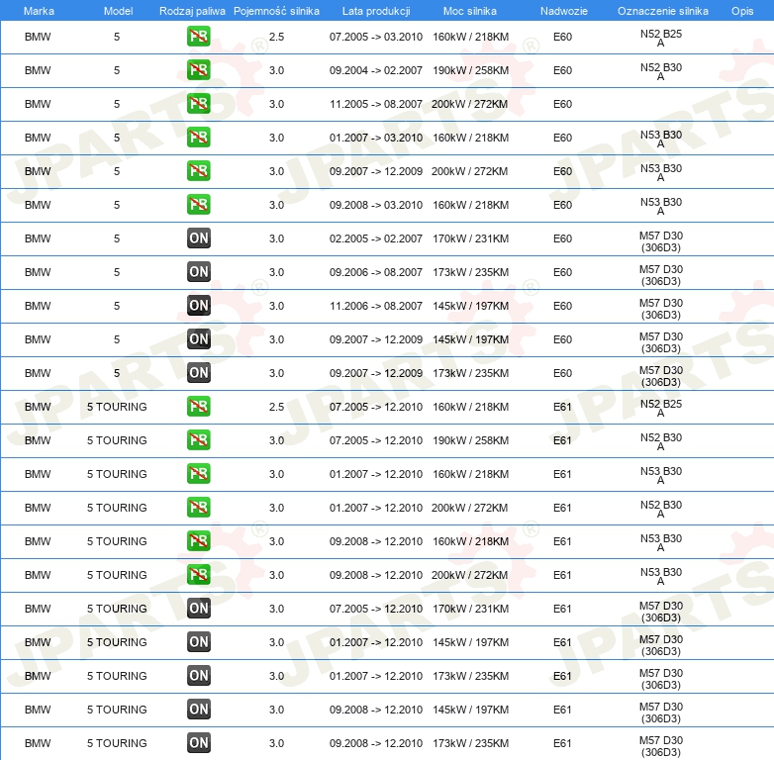The image size is (774, 760).
Task: Click the 2.5 engine capacity in the 5 Touring row
Action: click(x=276, y=407)
